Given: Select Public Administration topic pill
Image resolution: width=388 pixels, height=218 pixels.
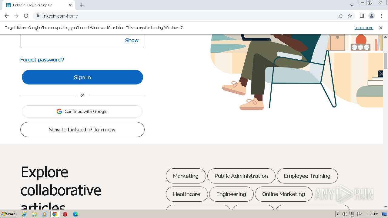Looking at the screenshot, I should pyautogui.click(x=241, y=176).
